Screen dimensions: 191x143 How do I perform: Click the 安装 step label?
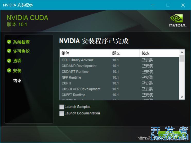[17, 71]
